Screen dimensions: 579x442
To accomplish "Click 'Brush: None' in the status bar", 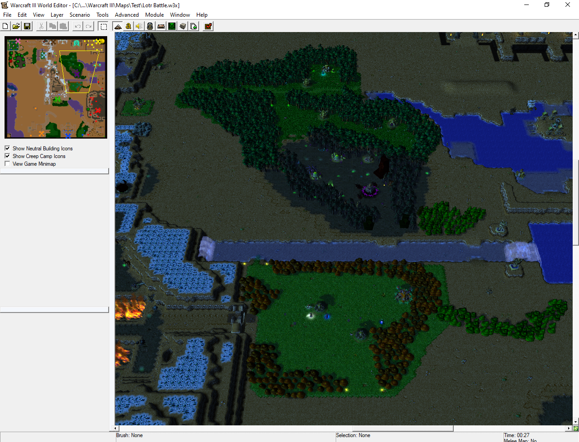I will (x=129, y=435).
